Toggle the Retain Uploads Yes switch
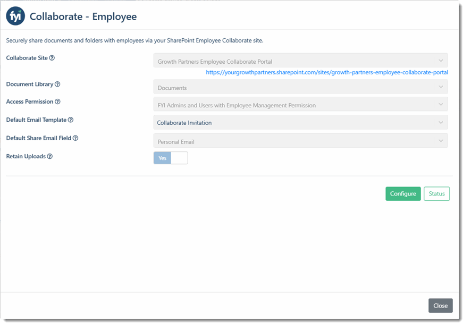 (x=171, y=158)
